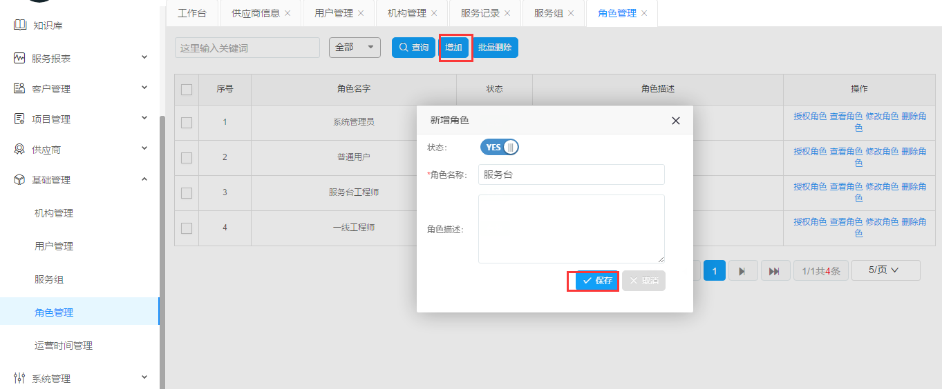Close the 新增角色 dialog with X

(676, 121)
